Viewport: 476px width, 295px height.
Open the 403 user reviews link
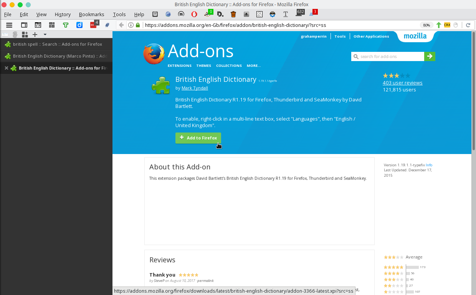(402, 83)
